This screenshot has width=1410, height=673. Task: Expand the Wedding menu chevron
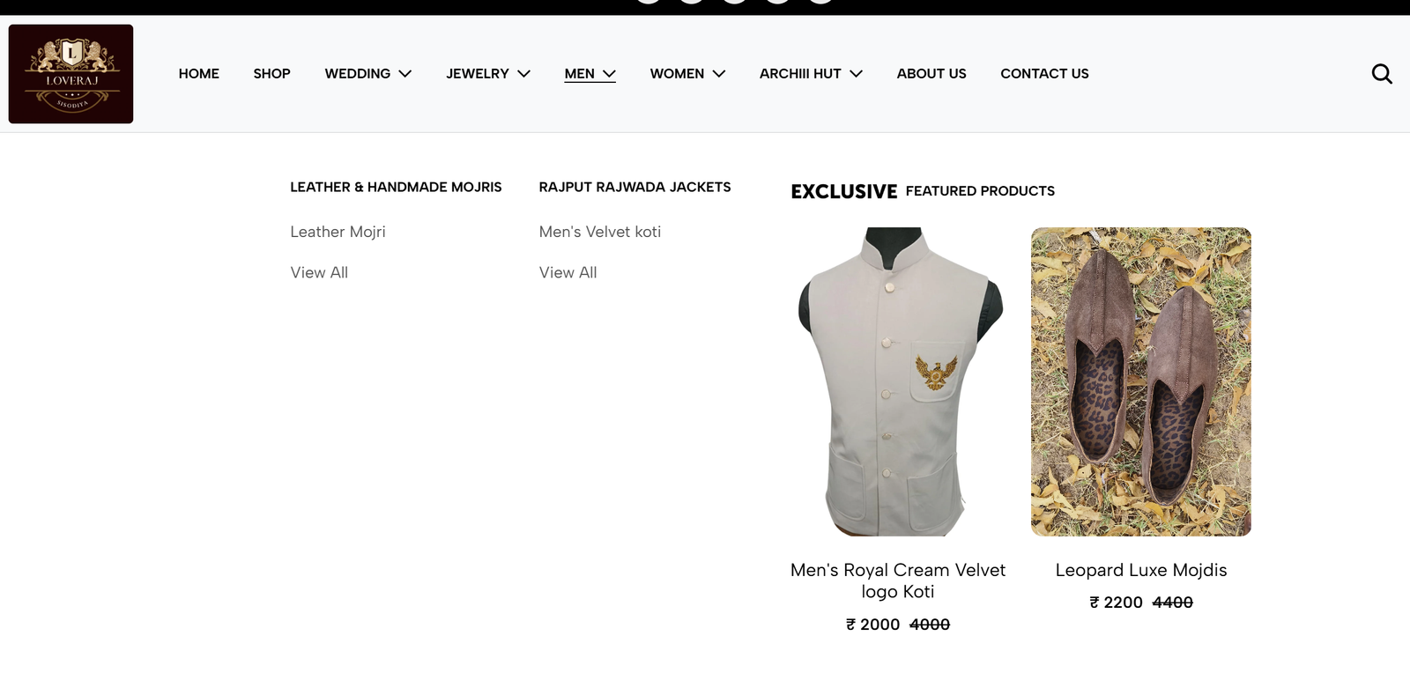click(x=405, y=74)
